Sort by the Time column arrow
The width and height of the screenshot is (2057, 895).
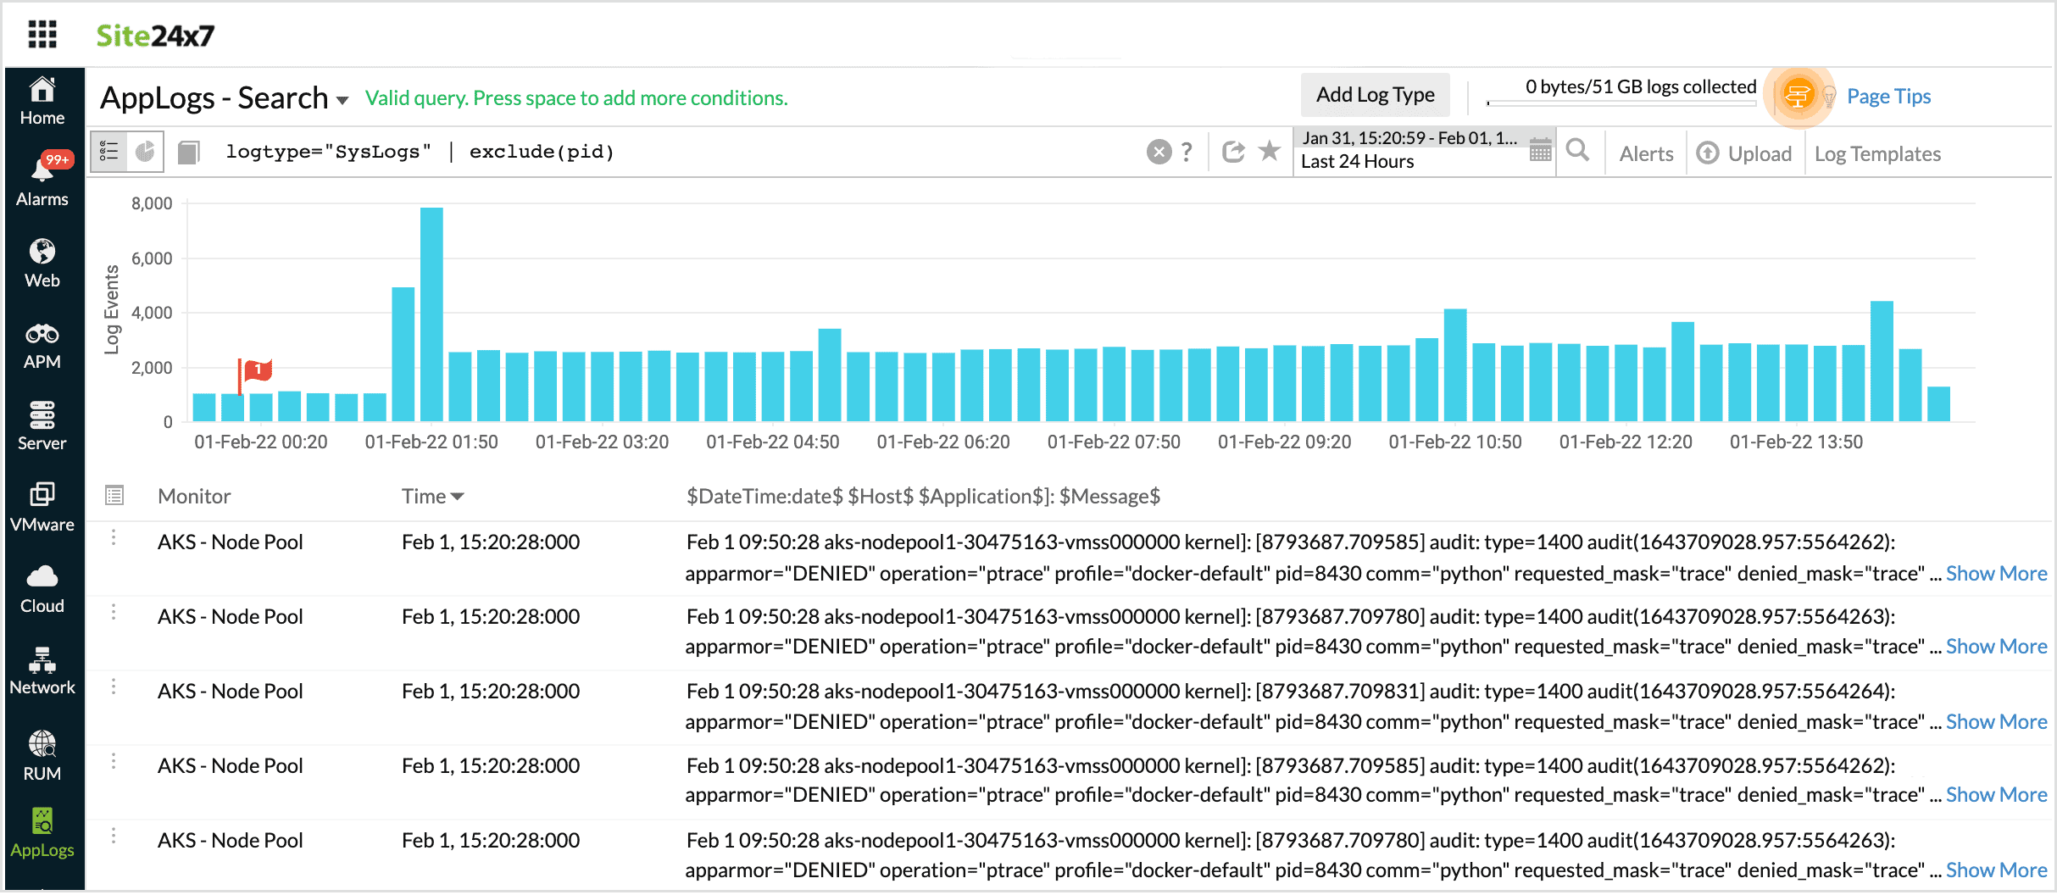tap(458, 497)
